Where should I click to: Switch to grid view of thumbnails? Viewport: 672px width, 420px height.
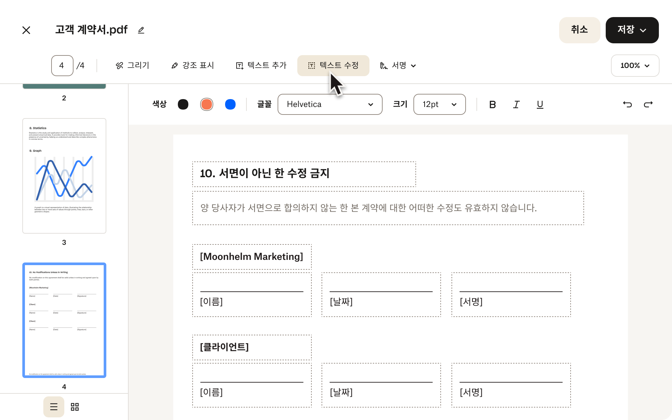[x=75, y=407]
